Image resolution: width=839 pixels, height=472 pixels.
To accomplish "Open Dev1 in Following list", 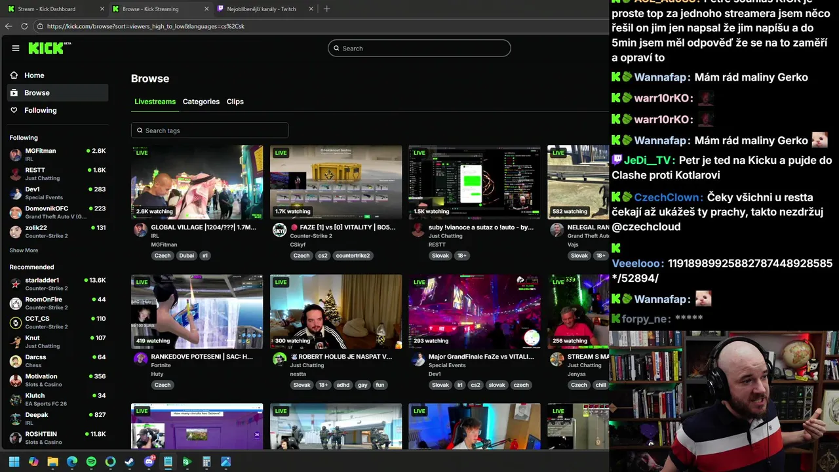I will coord(58,193).
